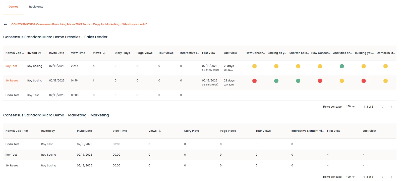
Task: Go to next page in Sales Leader table
Action: (391, 107)
